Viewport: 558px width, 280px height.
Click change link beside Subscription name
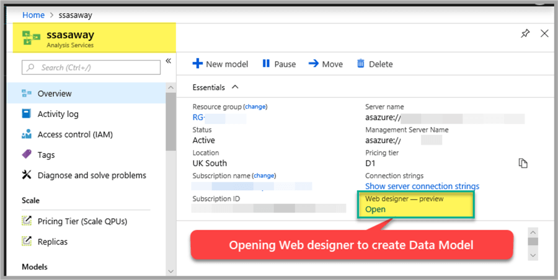tap(263, 176)
